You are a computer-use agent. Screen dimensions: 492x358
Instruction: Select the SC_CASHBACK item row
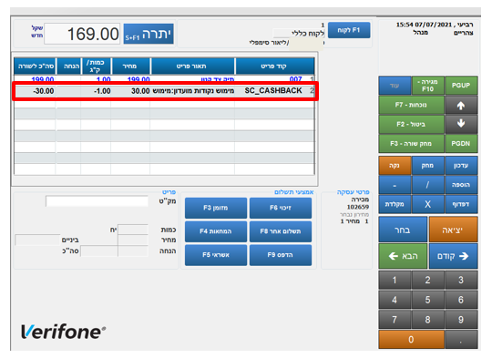[x=164, y=91]
